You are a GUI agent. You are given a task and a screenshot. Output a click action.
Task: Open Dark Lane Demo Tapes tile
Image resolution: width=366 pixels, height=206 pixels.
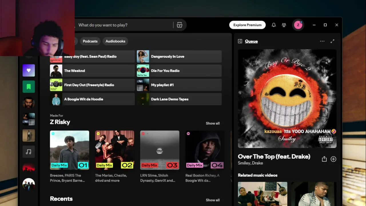click(x=179, y=99)
